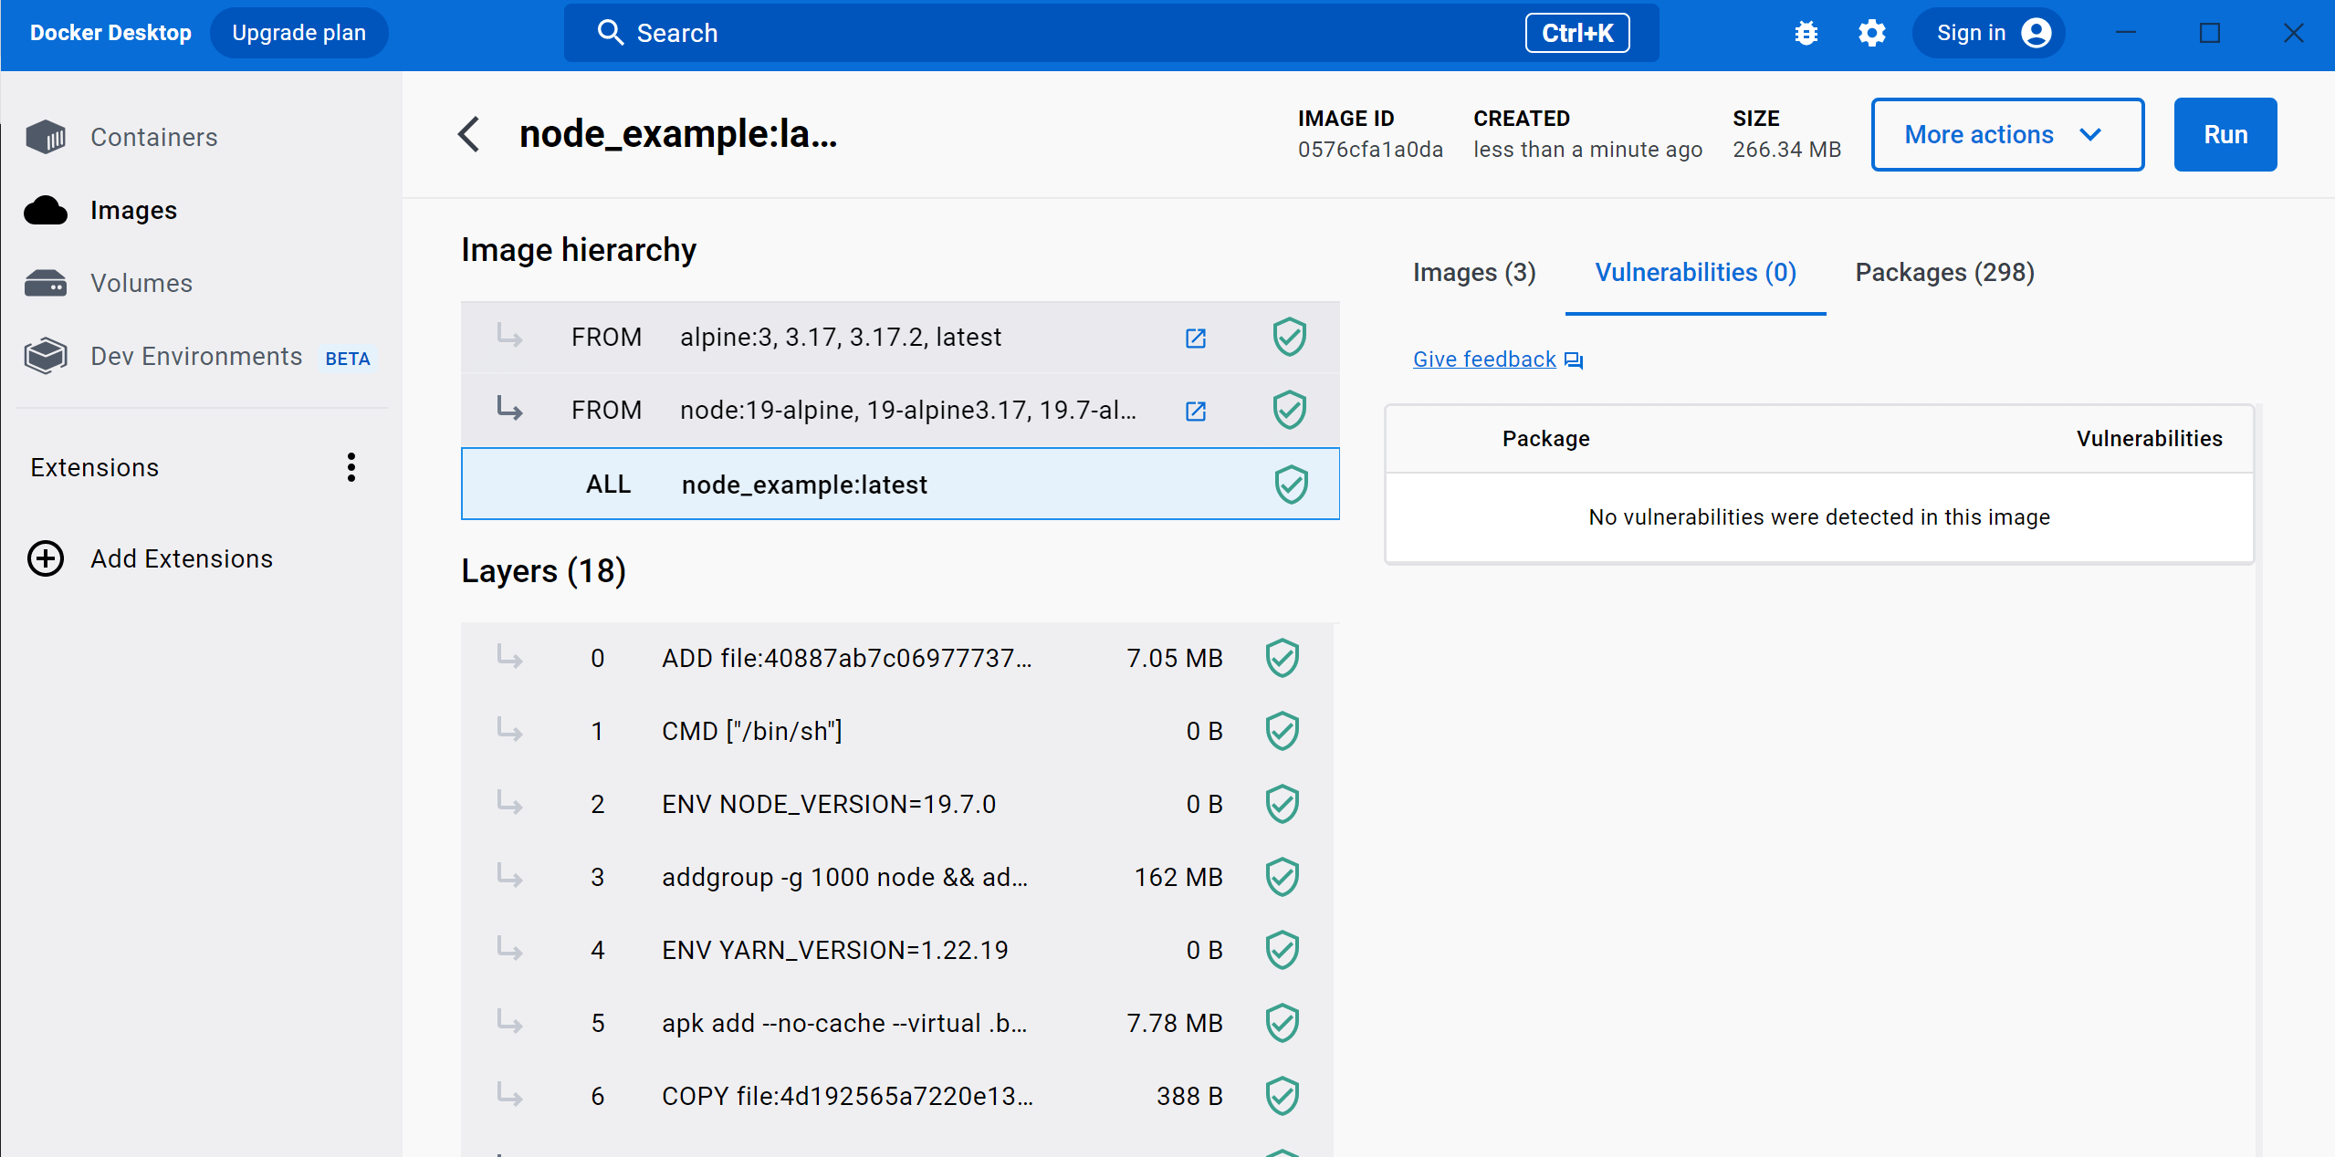This screenshot has width=2335, height=1157.
Task: Click the vulnerability shield on layer 0
Action: click(x=1282, y=657)
